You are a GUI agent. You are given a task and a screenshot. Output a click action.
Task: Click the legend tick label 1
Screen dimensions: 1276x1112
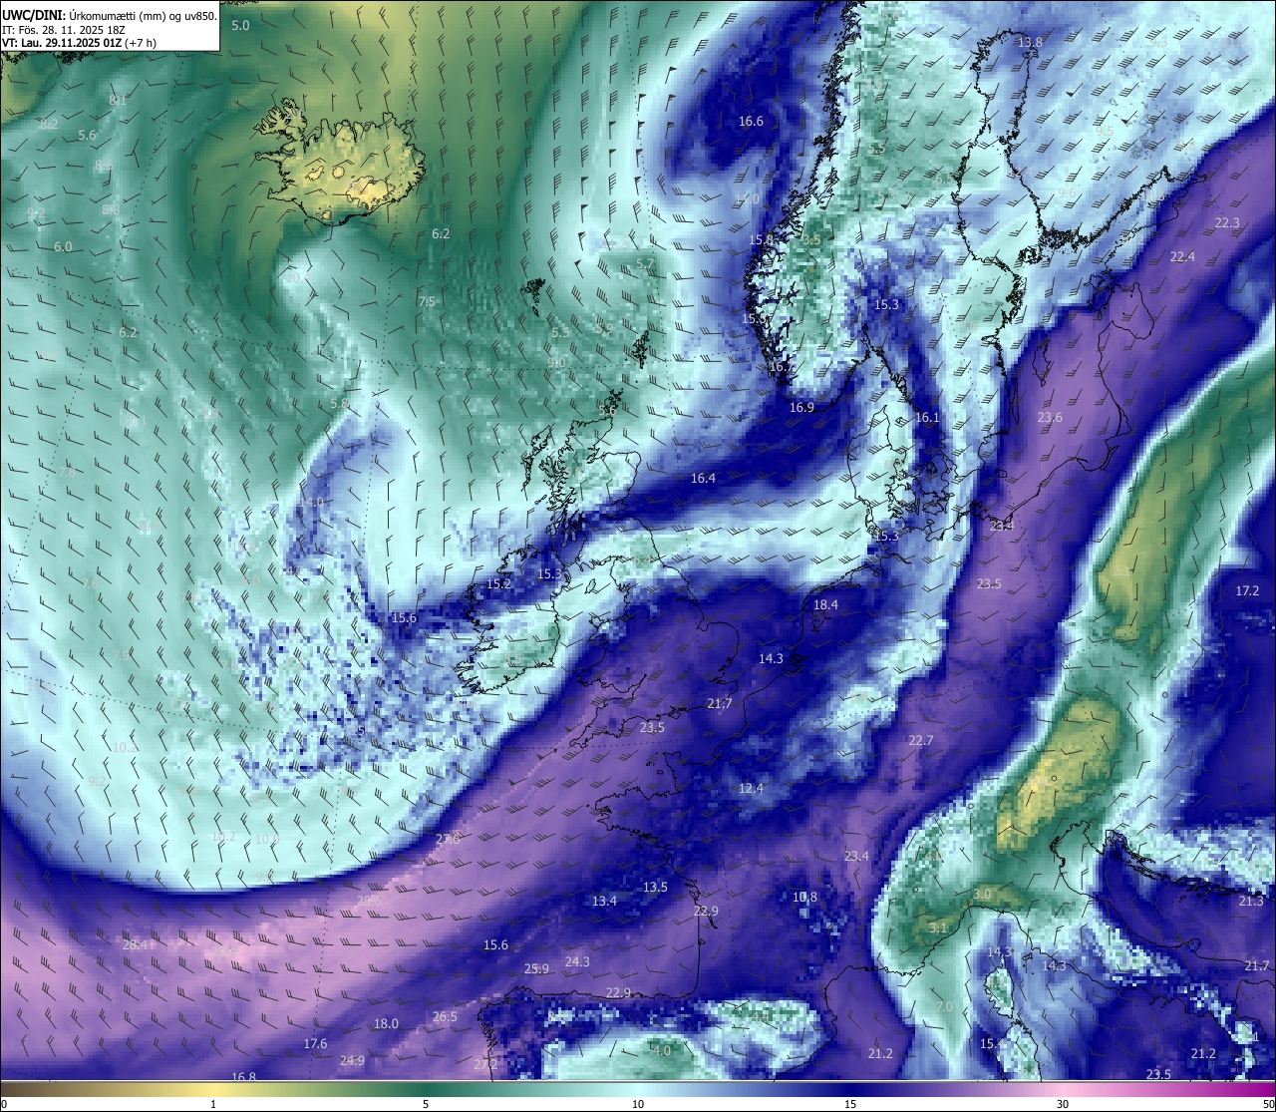click(x=213, y=1104)
